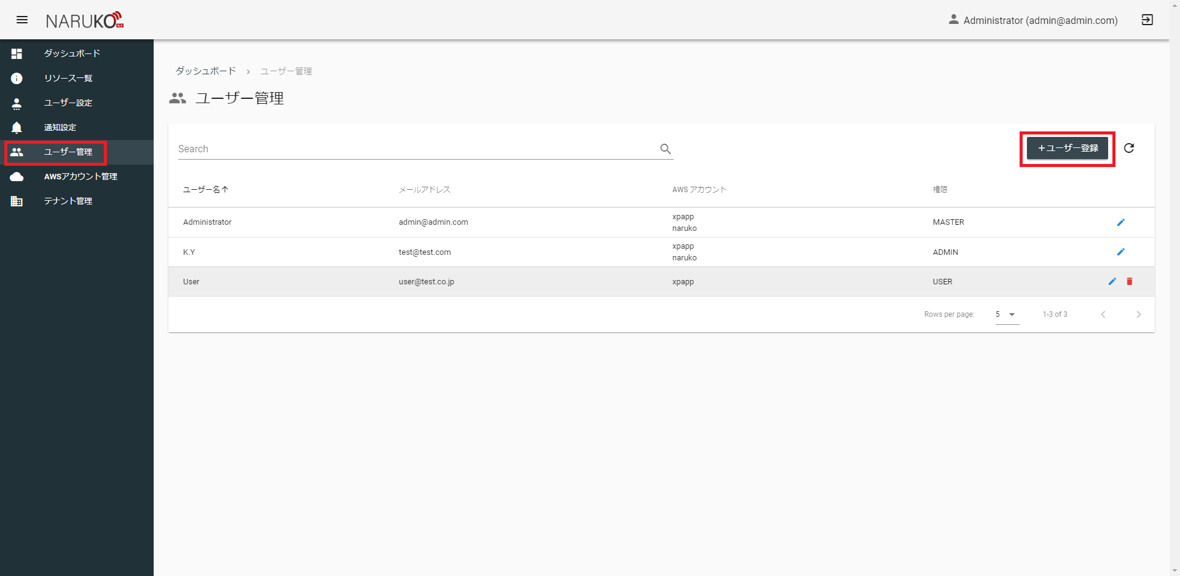Click the AWS account cloud icon

(x=17, y=177)
